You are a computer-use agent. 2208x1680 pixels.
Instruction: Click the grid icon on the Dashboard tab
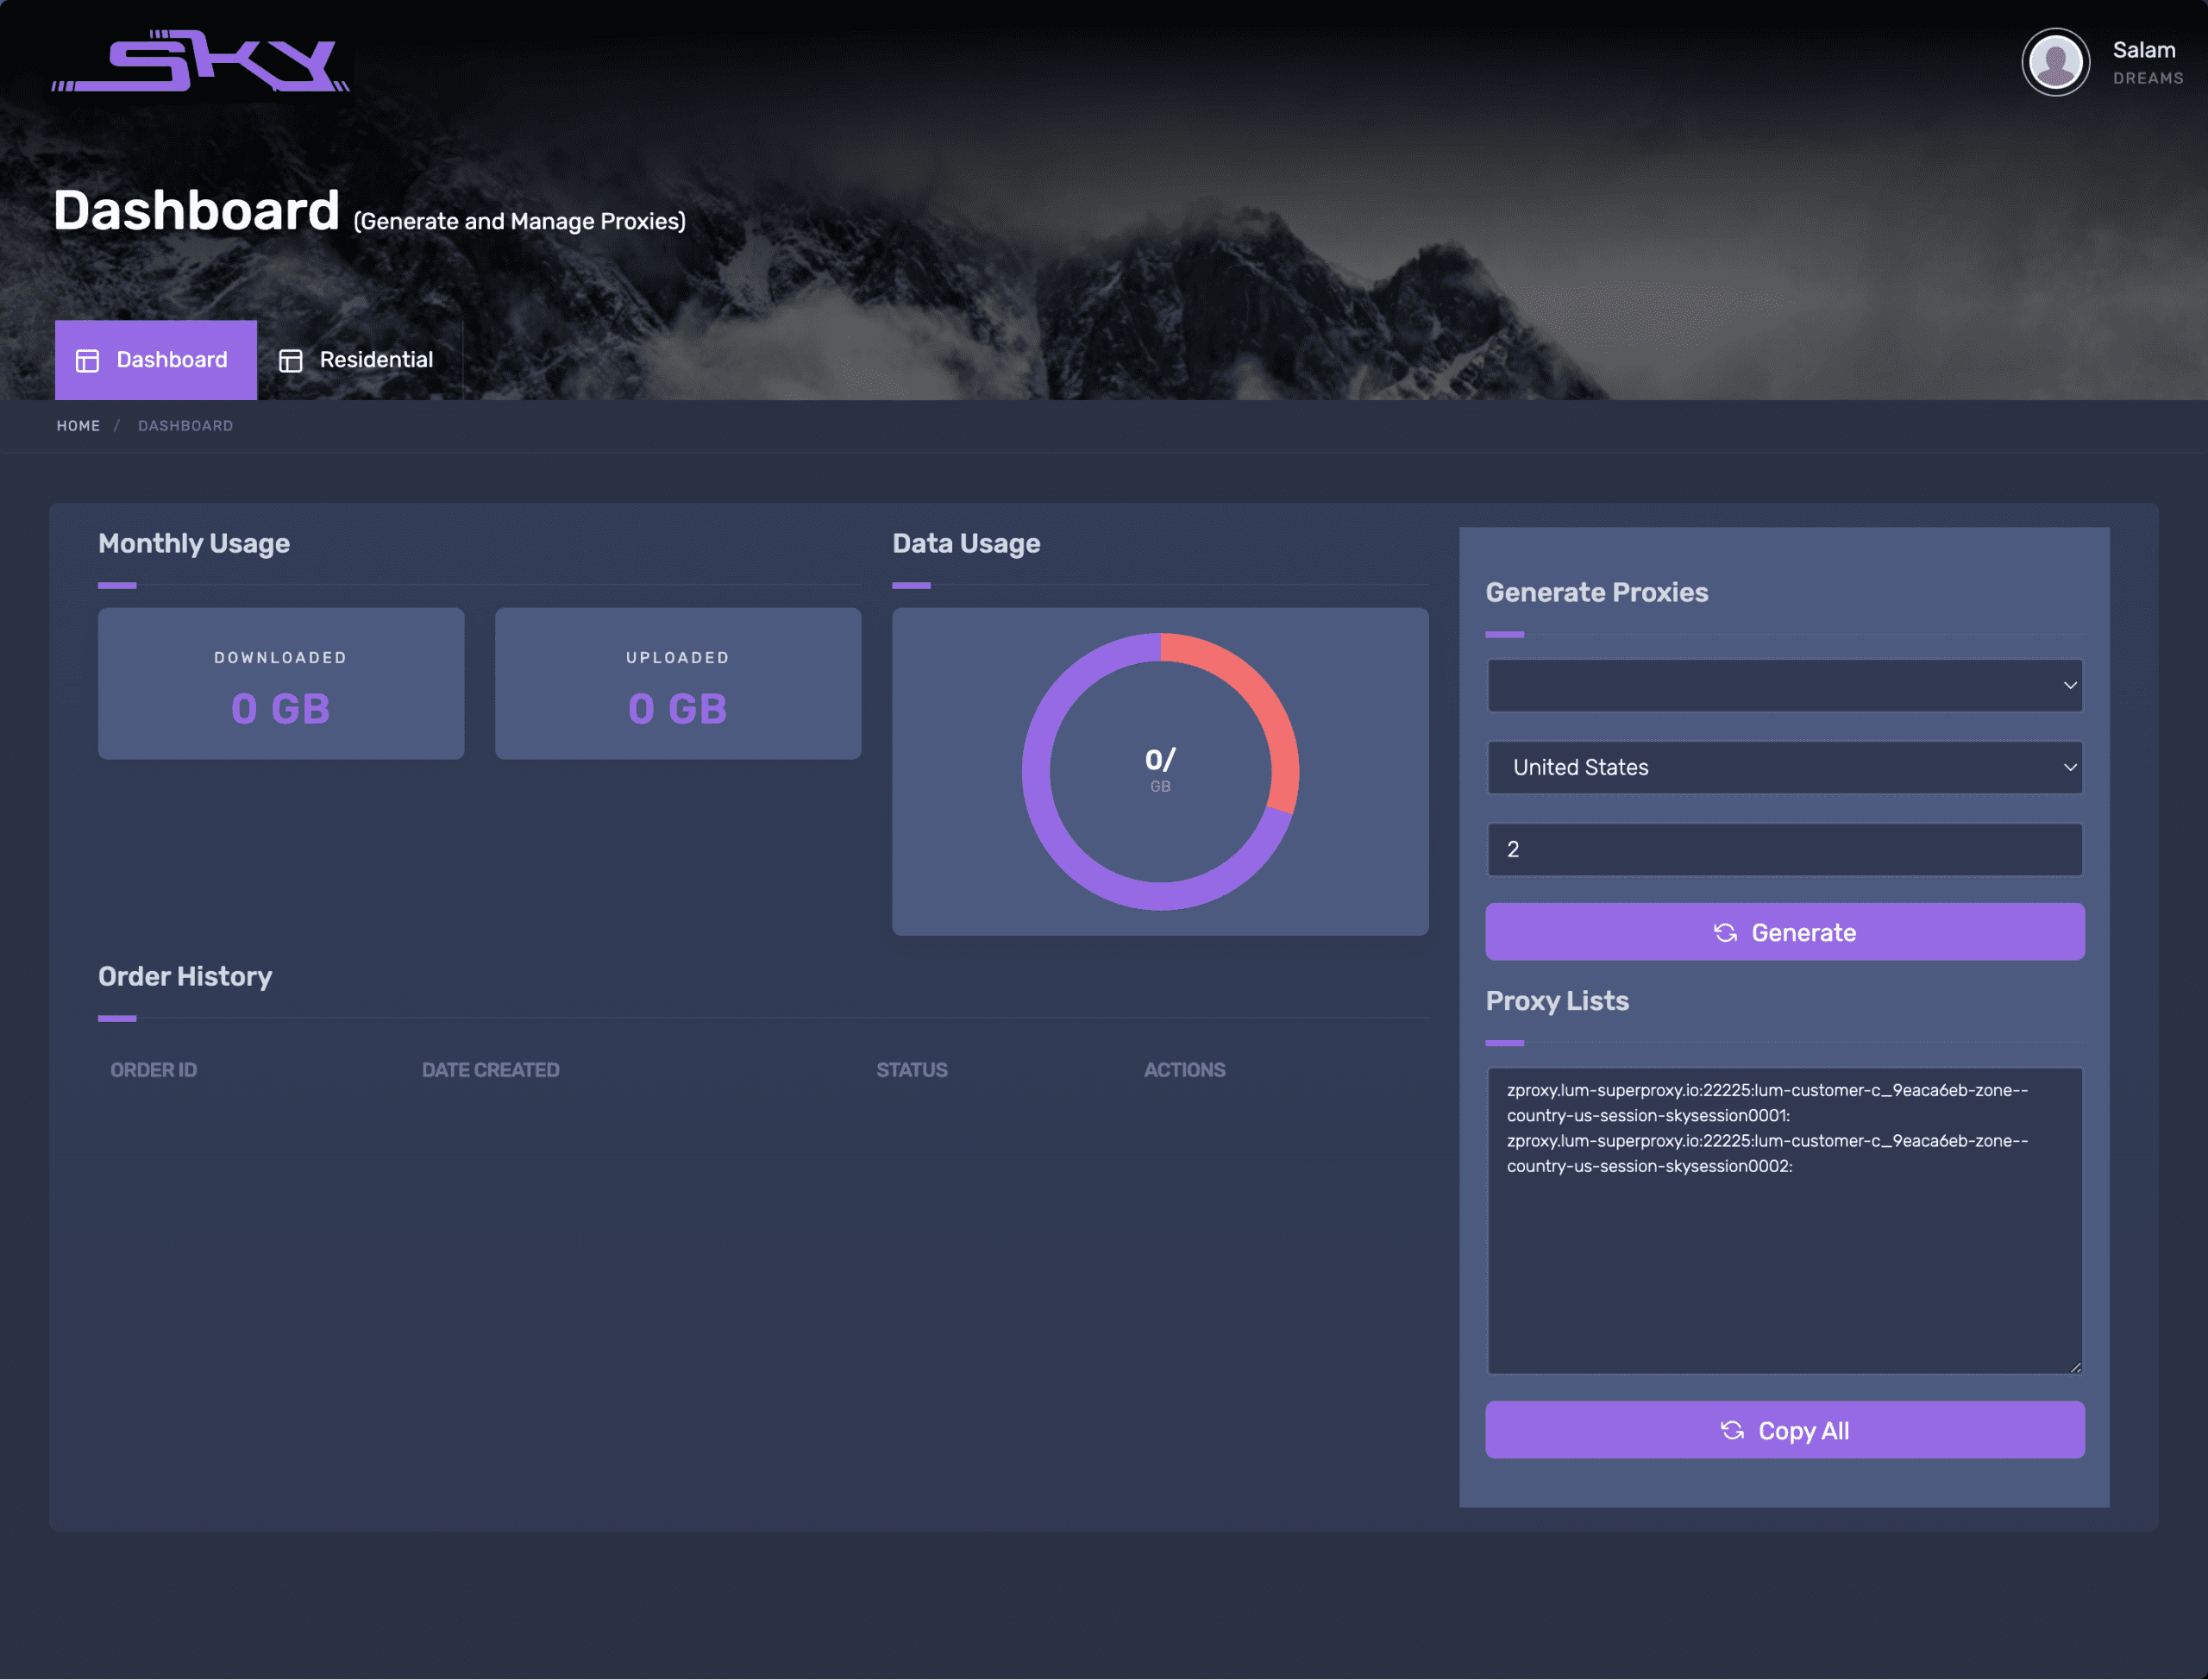88,360
